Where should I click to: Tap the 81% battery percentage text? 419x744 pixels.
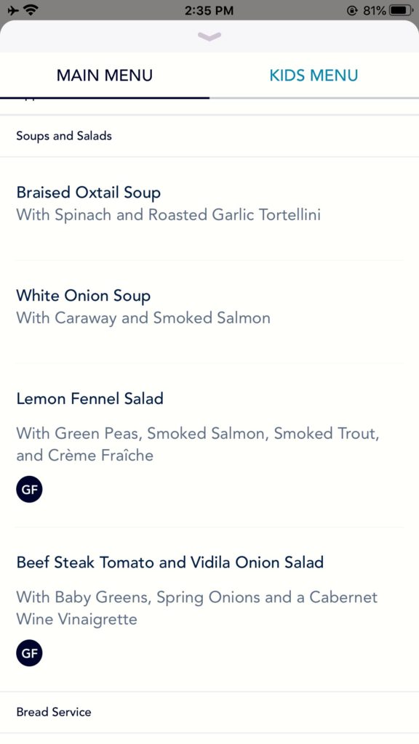tap(375, 10)
